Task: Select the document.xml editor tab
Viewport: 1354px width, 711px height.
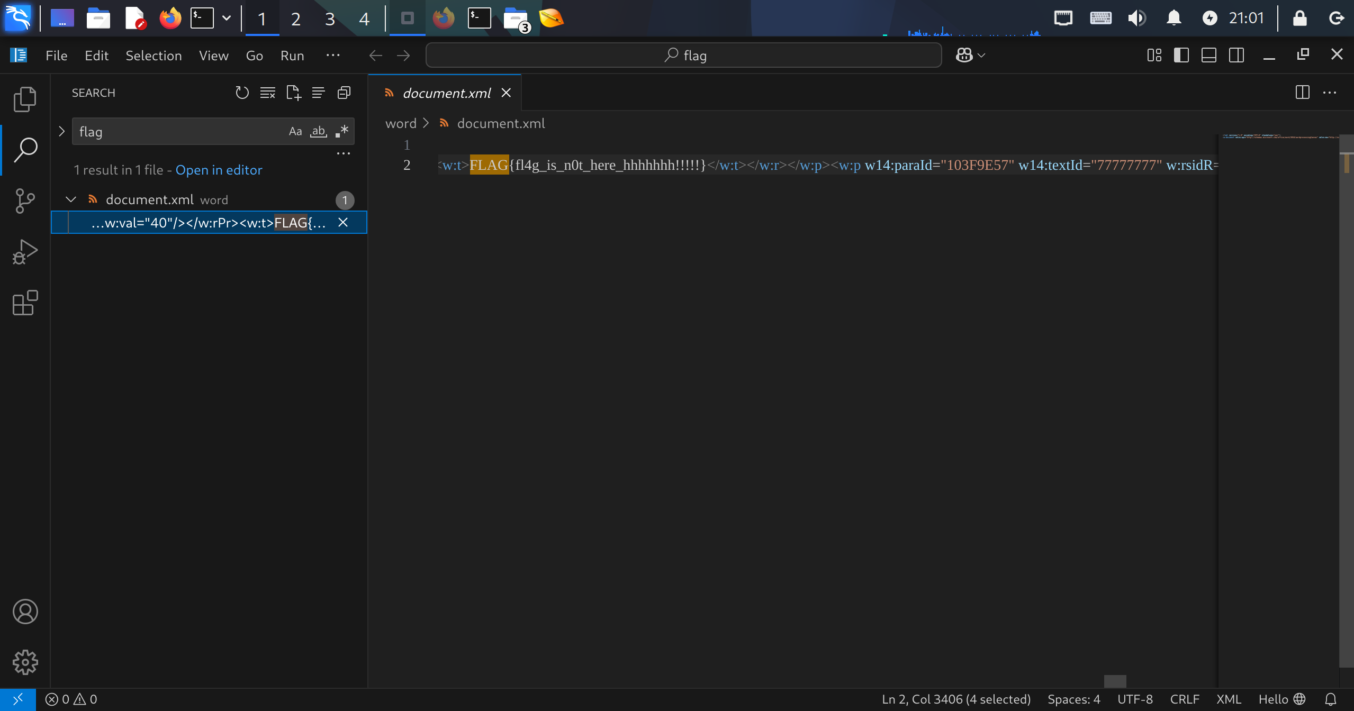Action: point(446,93)
